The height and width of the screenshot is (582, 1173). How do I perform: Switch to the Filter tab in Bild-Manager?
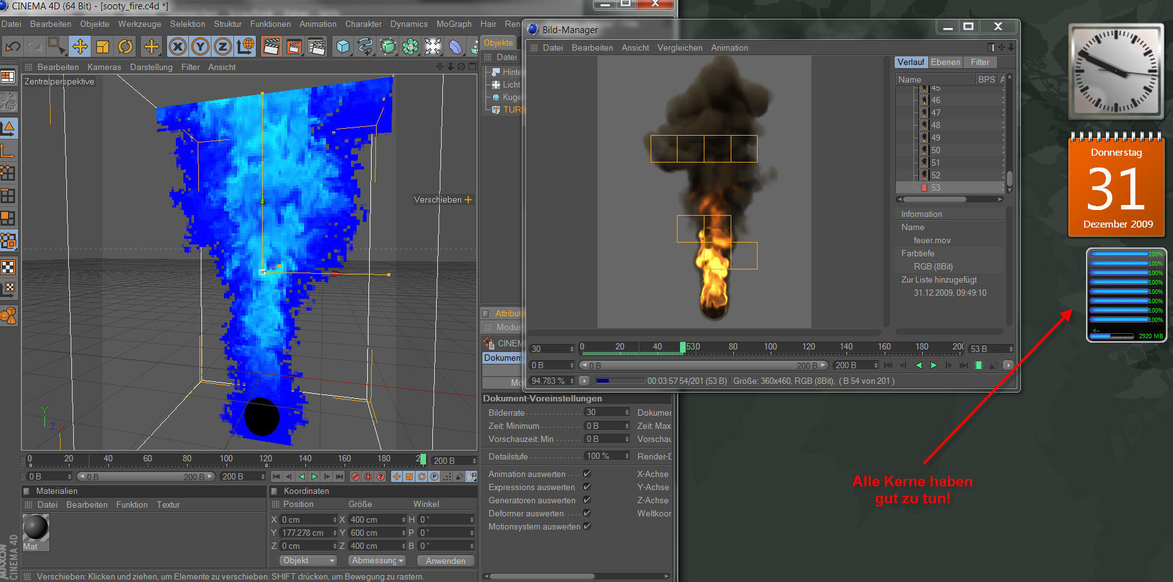click(x=980, y=62)
